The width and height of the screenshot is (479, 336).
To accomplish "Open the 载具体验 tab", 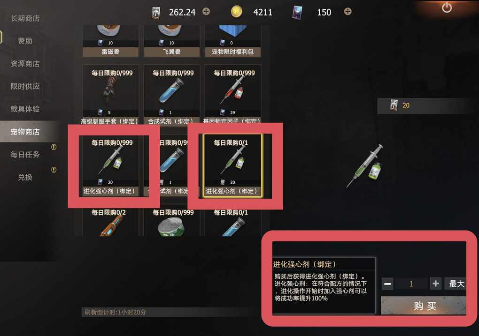I will pyautogui.click(x=25, y=109).
